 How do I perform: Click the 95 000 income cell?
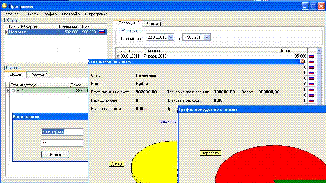293,56
